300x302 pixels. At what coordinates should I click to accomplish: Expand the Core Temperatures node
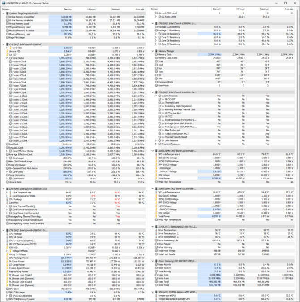click(7, 192)
